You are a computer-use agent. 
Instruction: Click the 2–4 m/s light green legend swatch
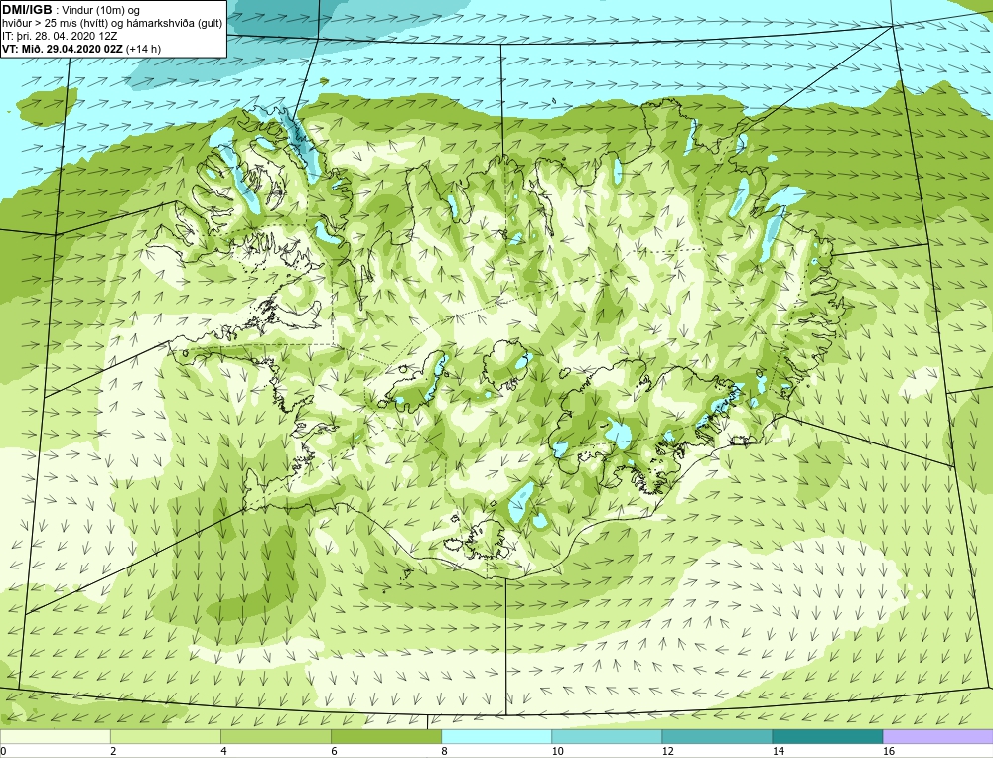[166, 736]
